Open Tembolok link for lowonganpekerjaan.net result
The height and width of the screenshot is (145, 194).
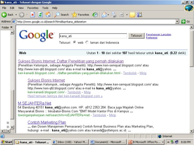99,115
